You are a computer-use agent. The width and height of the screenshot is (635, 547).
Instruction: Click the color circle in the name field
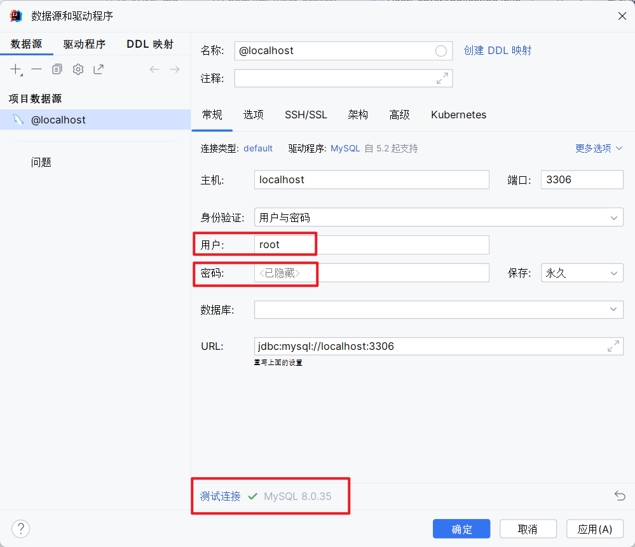441,51
